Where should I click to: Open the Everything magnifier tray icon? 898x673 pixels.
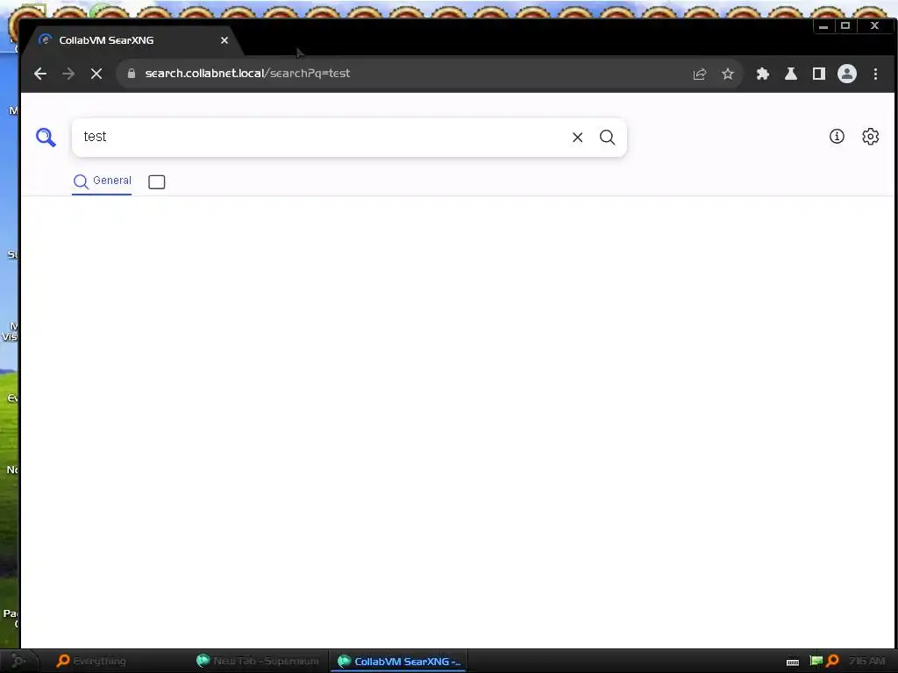tap(832, 661)
